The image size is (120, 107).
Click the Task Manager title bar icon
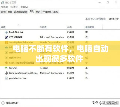3,2
